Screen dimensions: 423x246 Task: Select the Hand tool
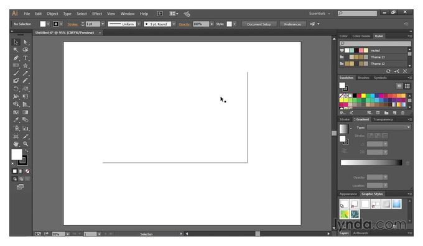pyautogui.click(x=16, y=144)
